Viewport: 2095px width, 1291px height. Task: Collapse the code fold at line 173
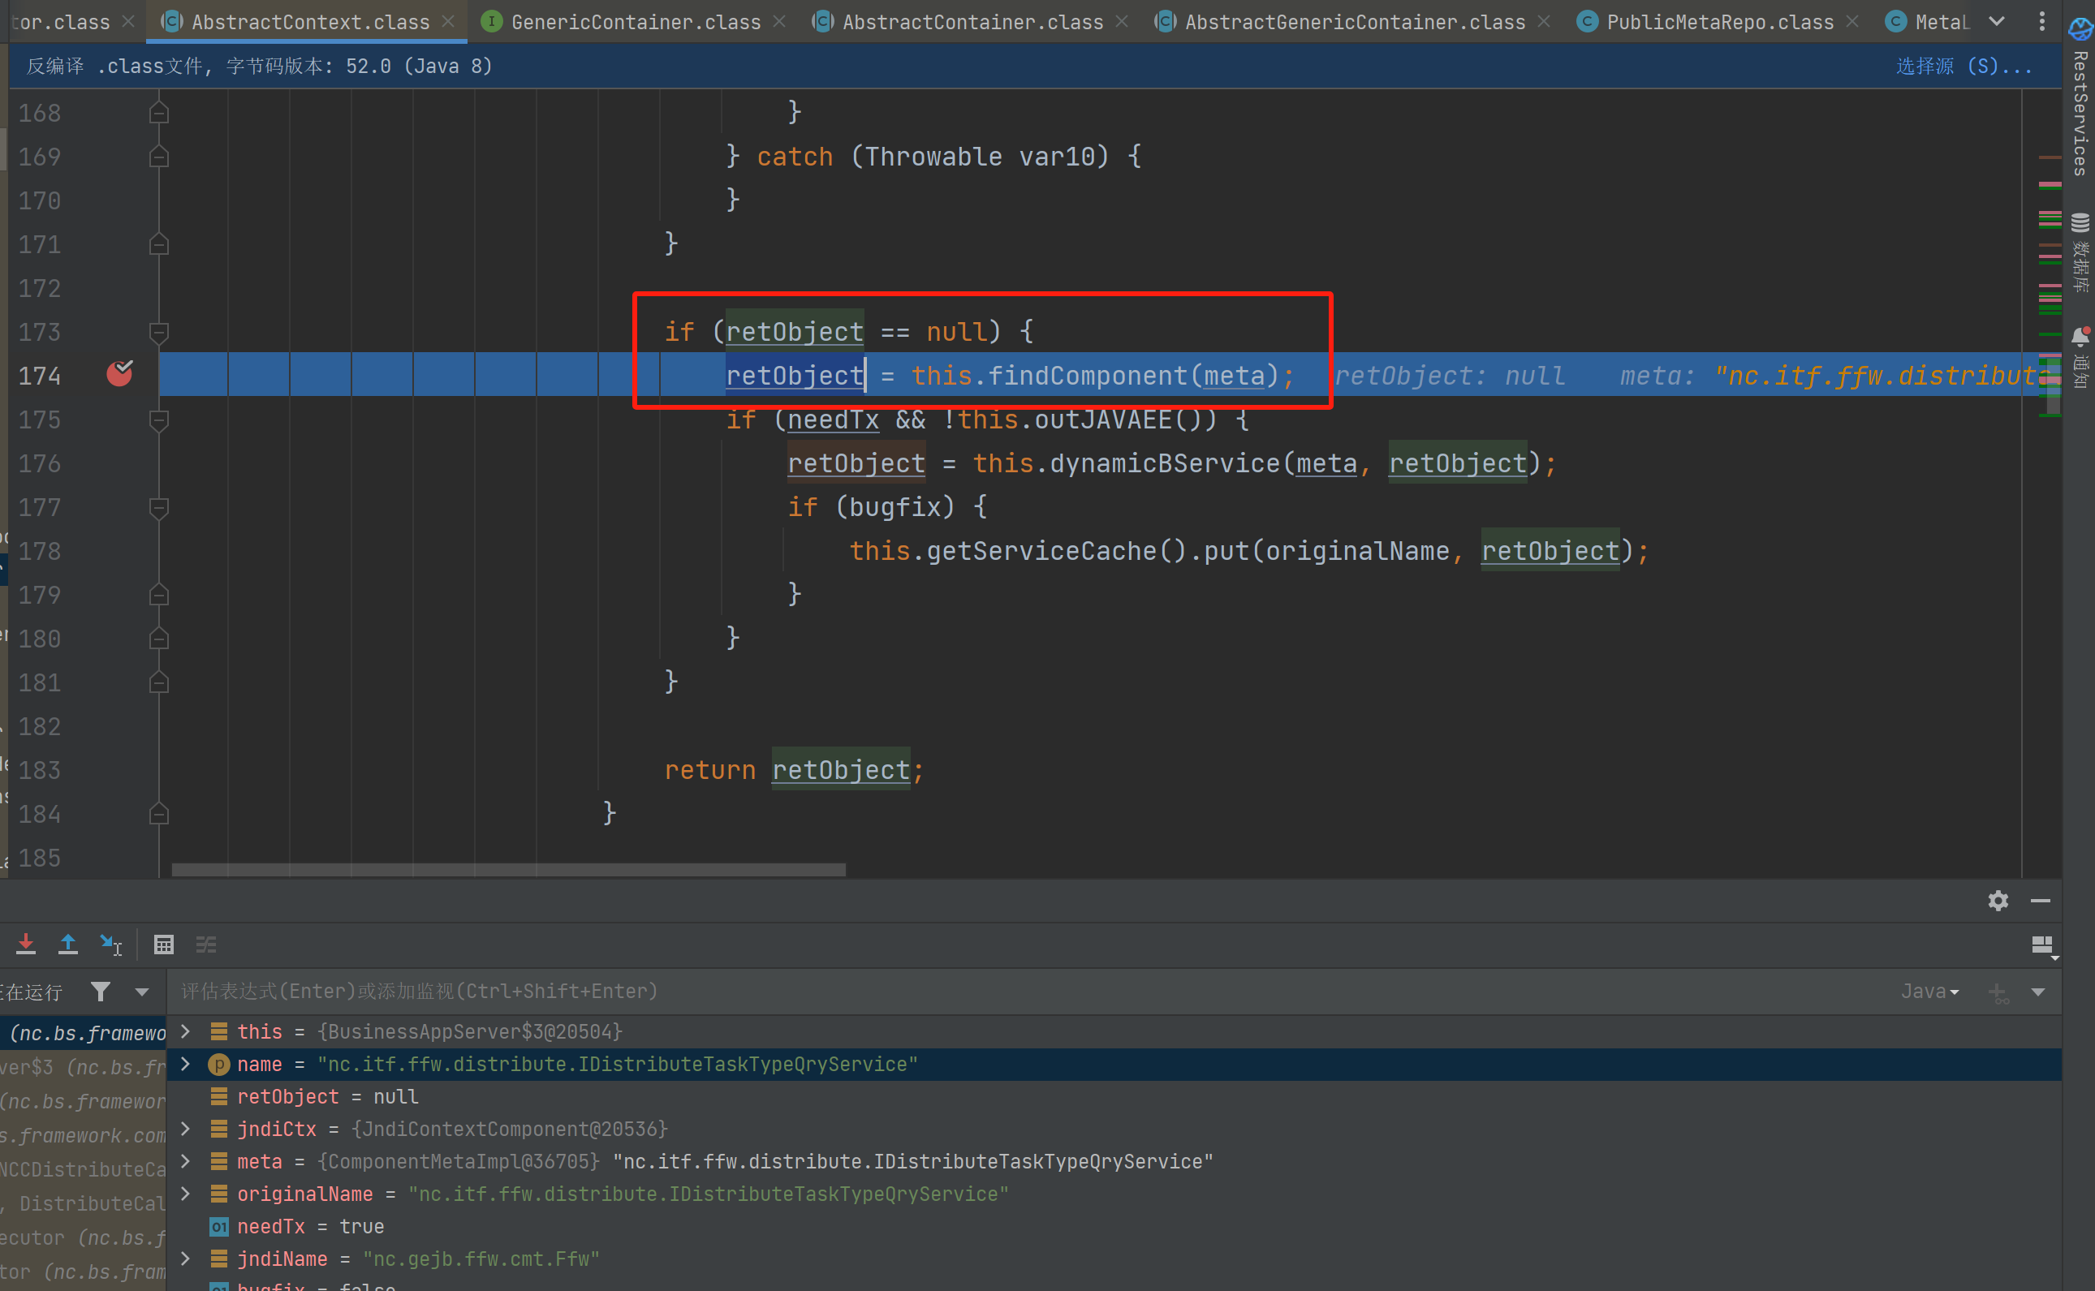click(x=159, y=331)
